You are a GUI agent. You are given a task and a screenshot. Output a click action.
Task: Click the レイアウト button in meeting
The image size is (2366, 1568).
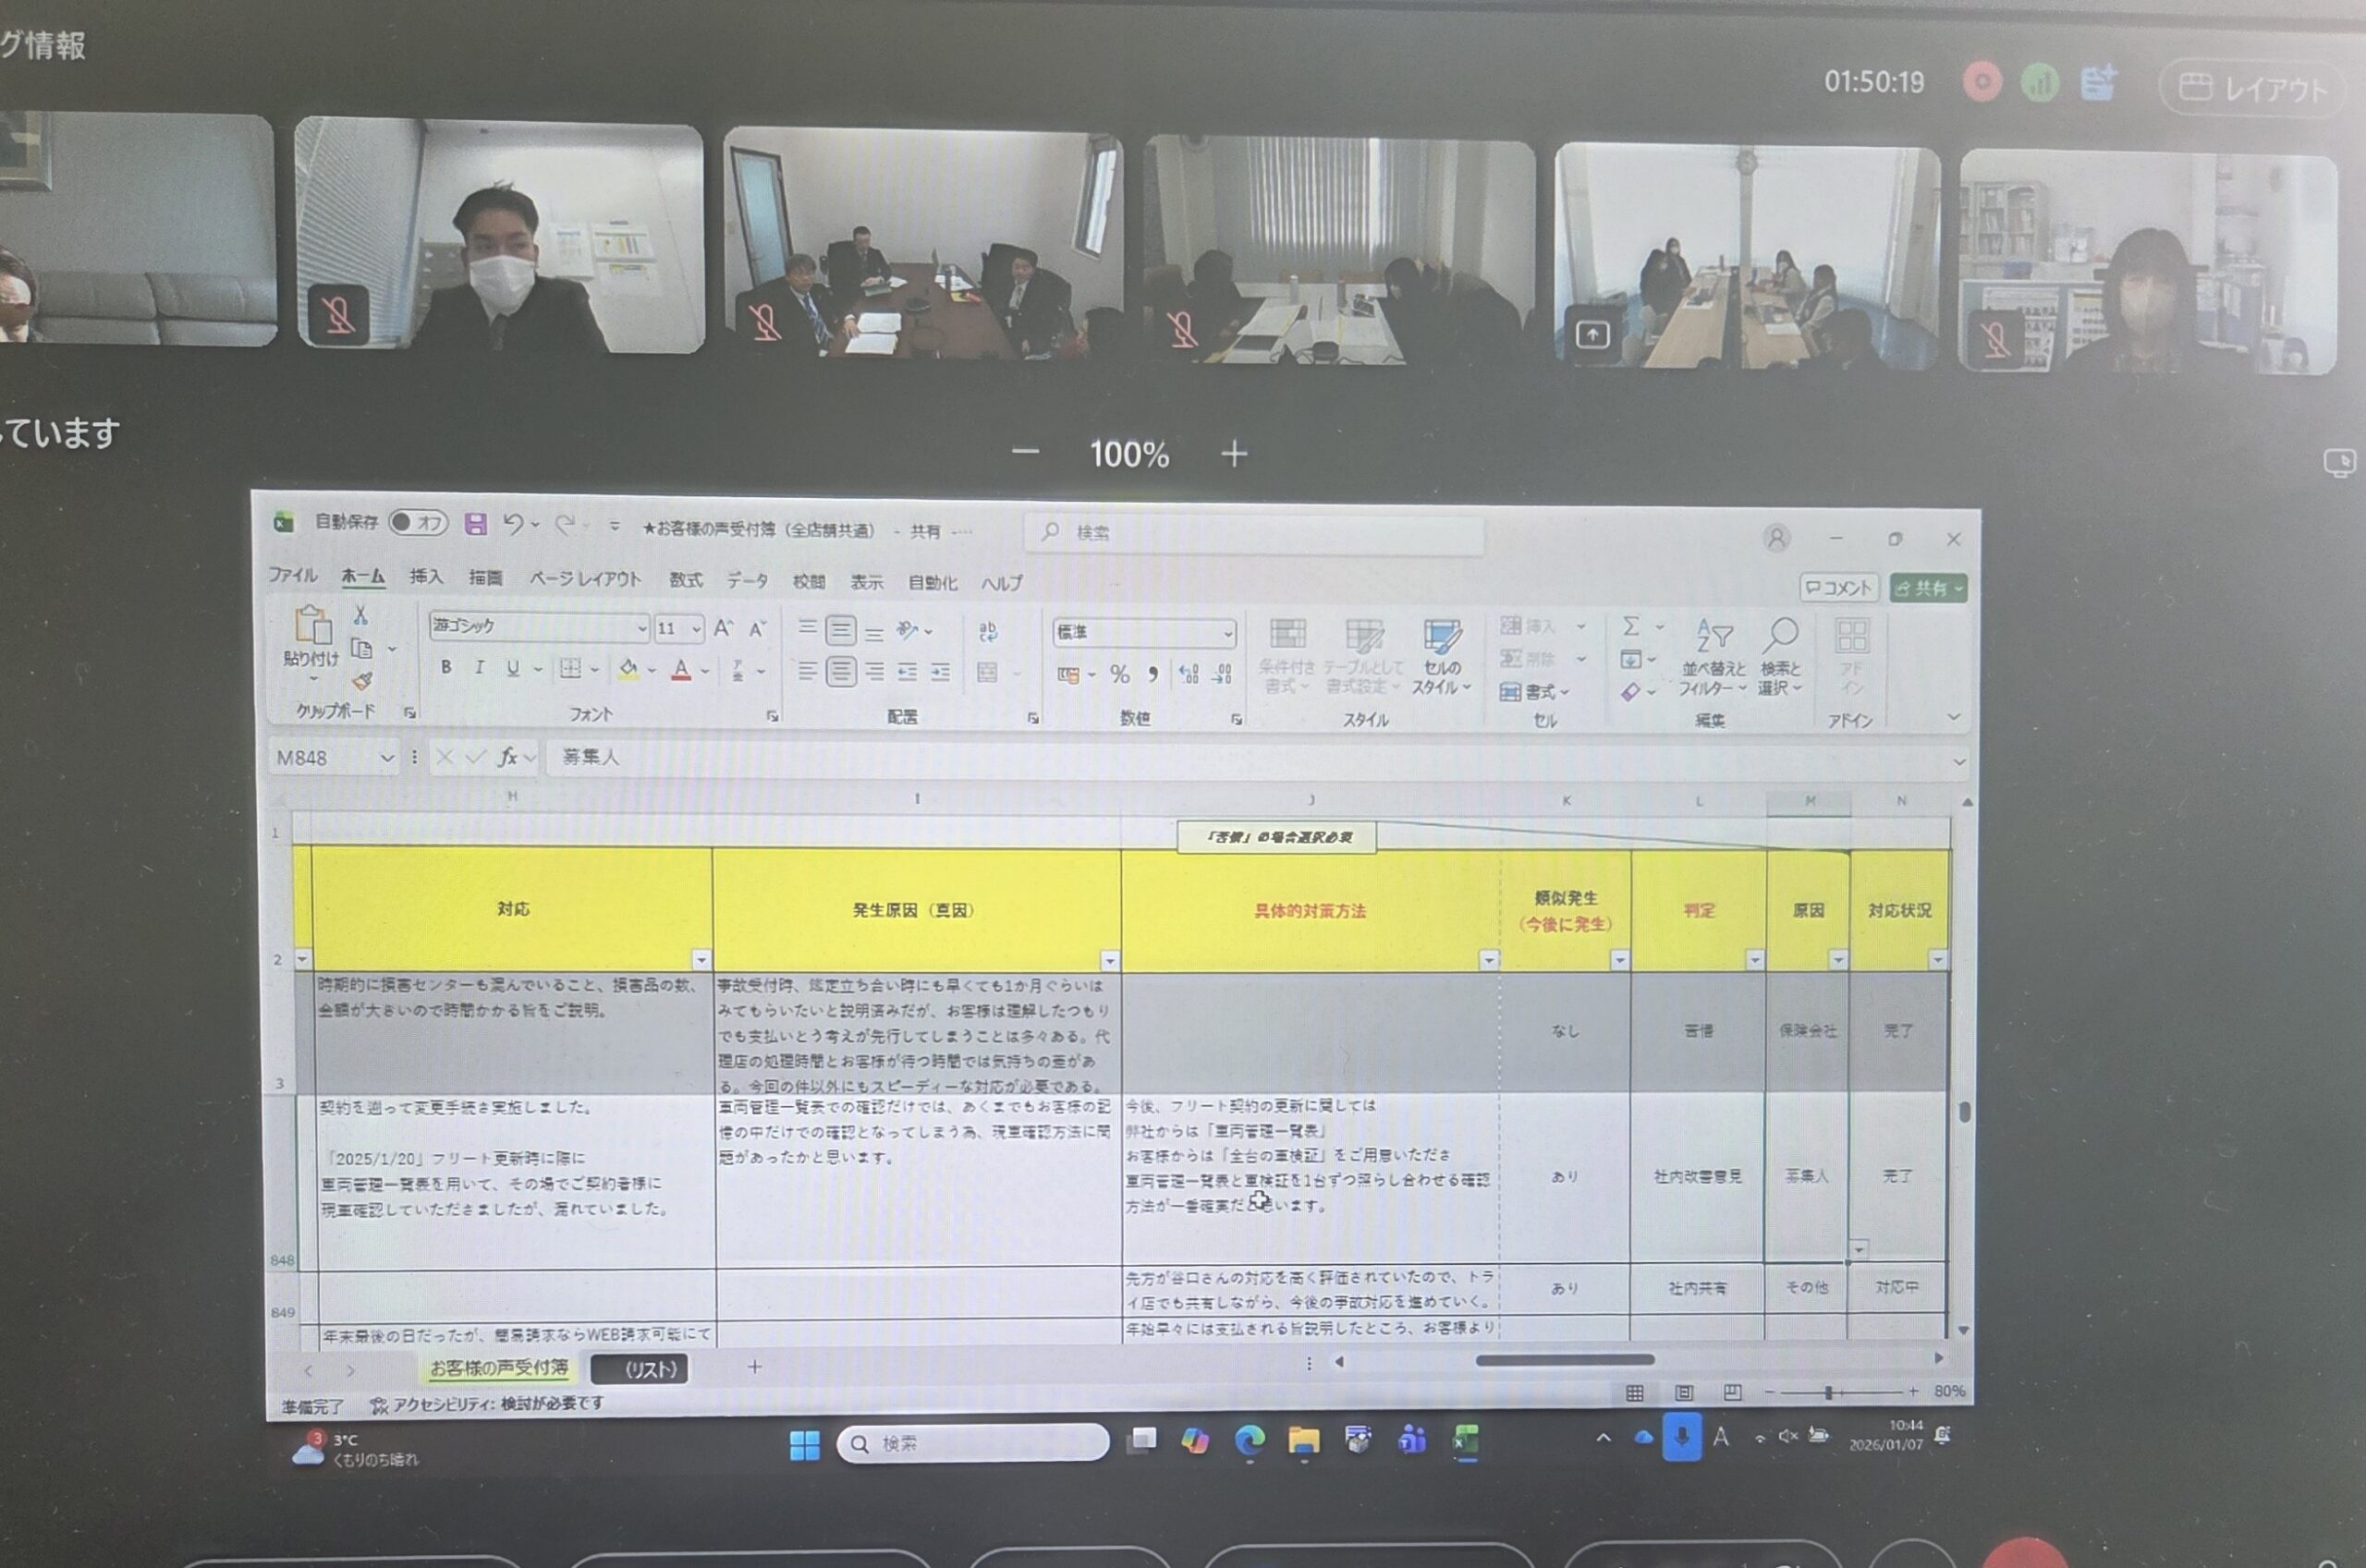(2252, 89)
